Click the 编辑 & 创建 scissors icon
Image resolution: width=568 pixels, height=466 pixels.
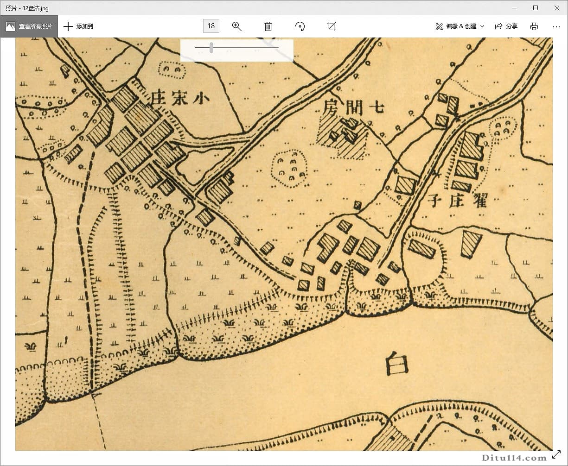click(x=439, y=26)
